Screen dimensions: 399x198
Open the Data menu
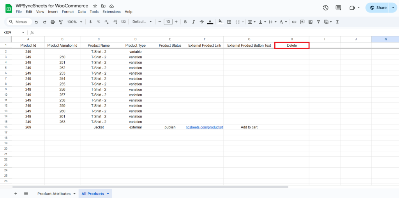82,12
